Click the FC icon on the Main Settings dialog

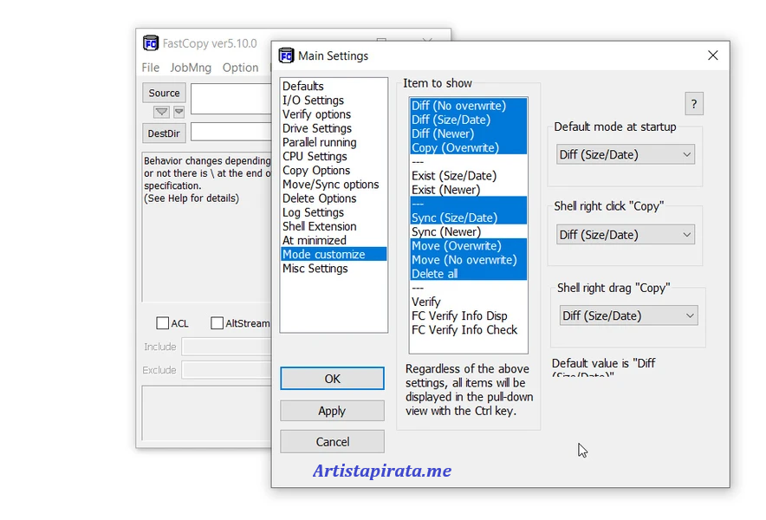point(287,55)
